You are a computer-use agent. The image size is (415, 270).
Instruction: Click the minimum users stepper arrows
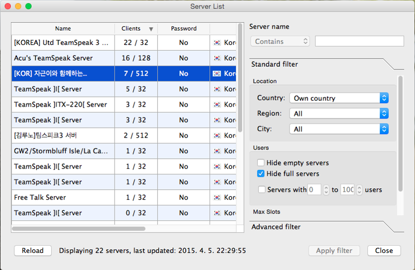[326, 189]
